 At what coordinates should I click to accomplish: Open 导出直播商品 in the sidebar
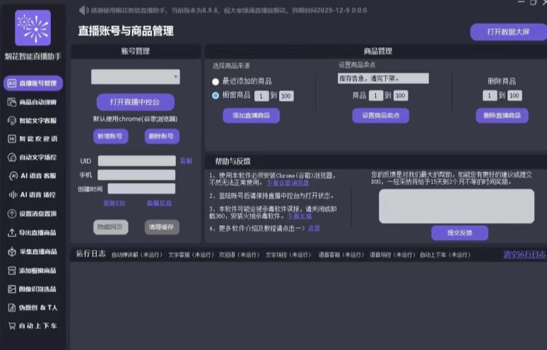[x=33, y=232]
